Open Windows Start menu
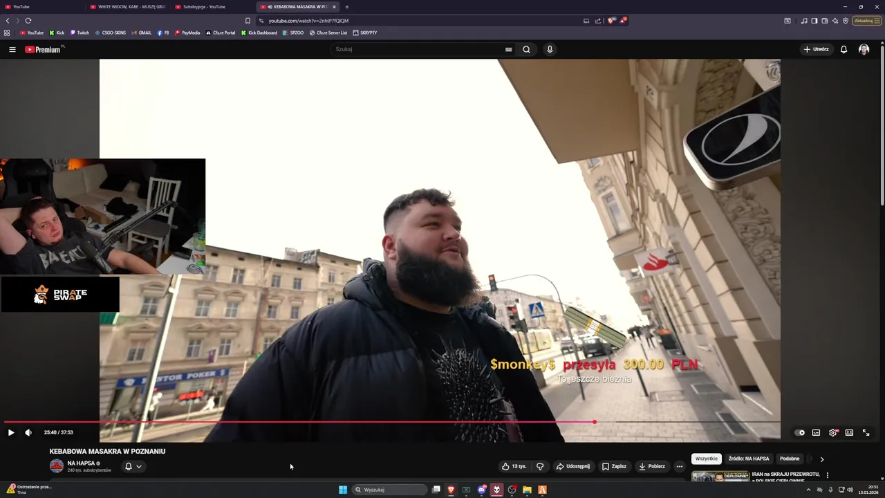This screenshot has width=885, height=498. pos(343,490)
